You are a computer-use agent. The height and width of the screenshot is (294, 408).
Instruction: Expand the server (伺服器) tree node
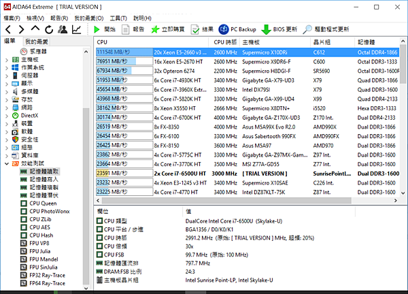coord(7,76)
